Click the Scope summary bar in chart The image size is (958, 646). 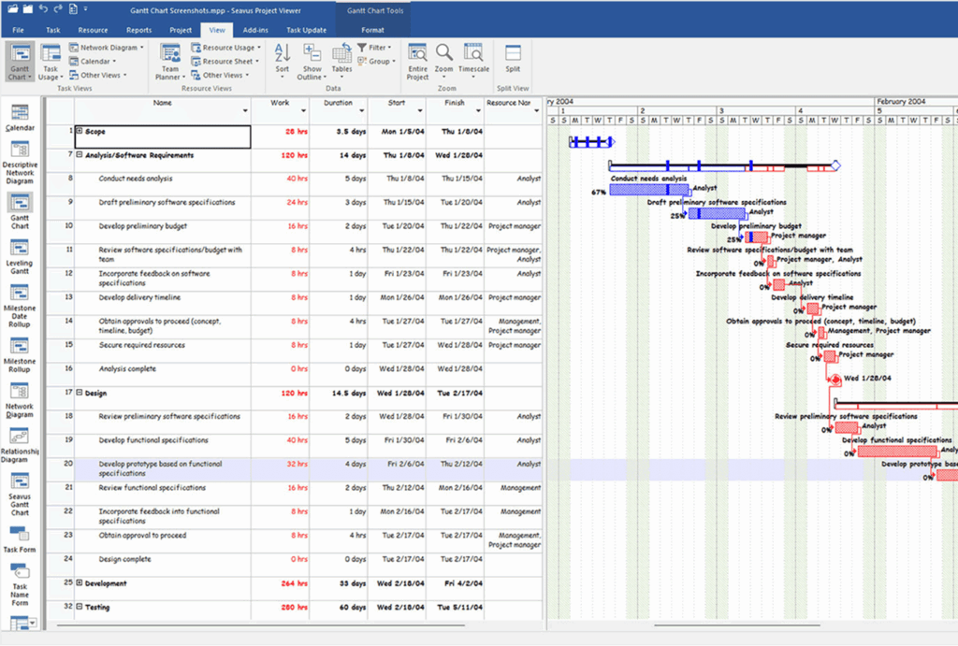click(591, 142)
